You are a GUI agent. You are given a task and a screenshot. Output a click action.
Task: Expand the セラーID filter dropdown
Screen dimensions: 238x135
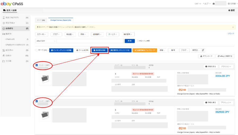41,34
